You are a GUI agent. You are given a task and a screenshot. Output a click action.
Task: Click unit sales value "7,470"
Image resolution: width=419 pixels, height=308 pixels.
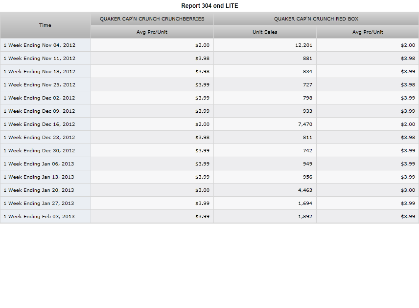click(305, 124)
